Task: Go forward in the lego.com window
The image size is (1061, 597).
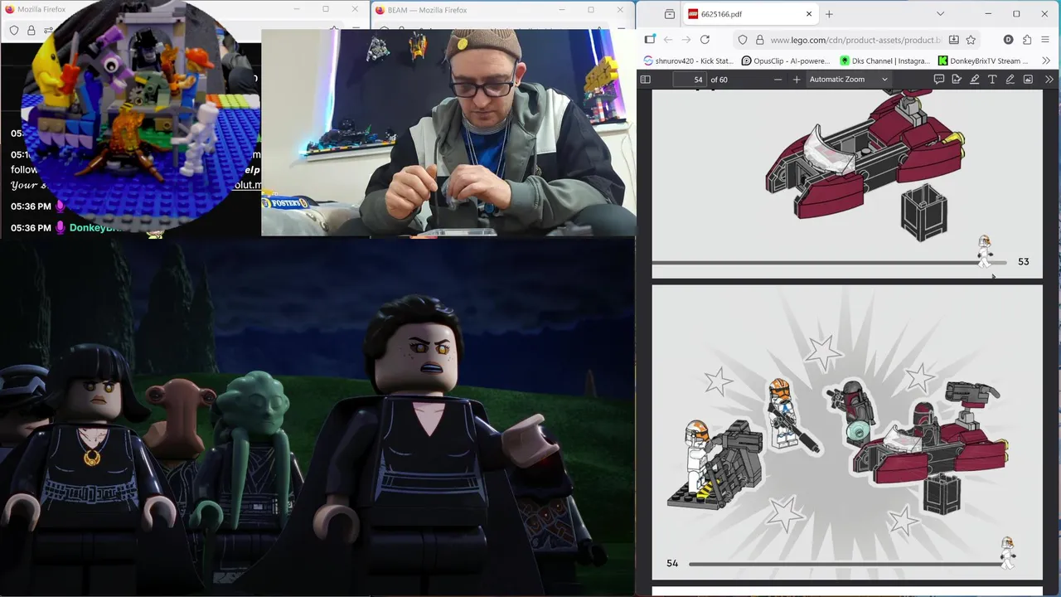Action: 686,40
